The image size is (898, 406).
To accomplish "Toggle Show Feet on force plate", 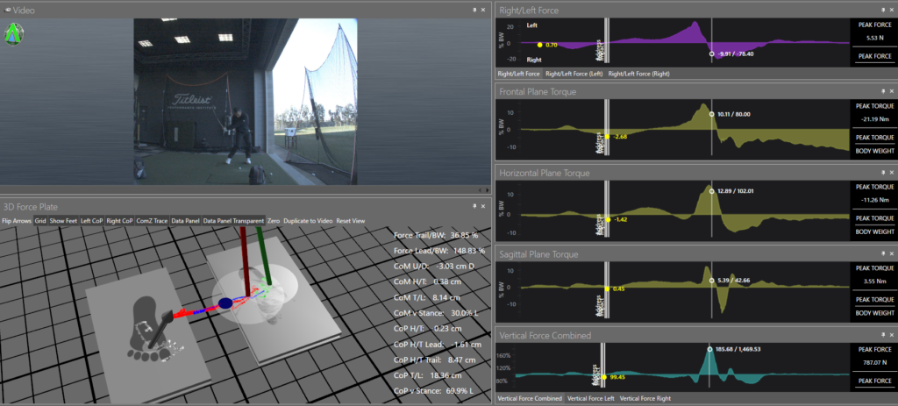I will pyautogui.click(x=63, y=221).
